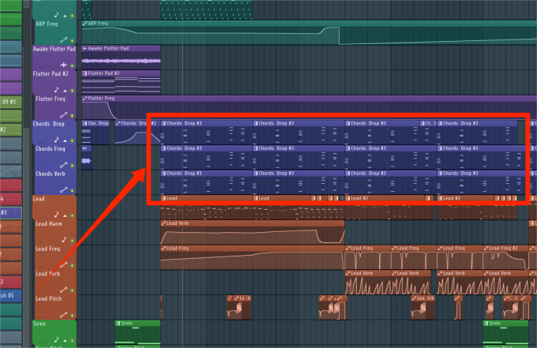Click the audio waveform icon on Awake Flutter Pad track
Viewport: 537px width, 348px height.
64,65
